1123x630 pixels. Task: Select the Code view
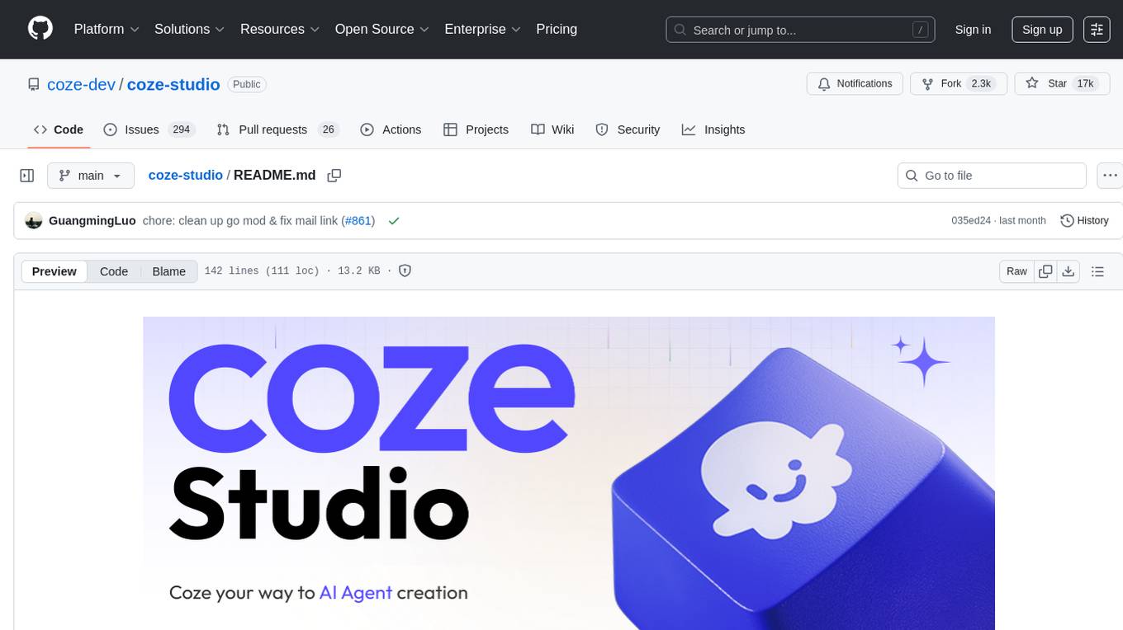coord(114,271)
